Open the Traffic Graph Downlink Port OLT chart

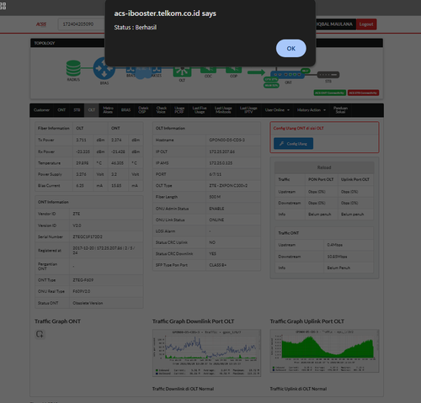(x=206, y=353)
